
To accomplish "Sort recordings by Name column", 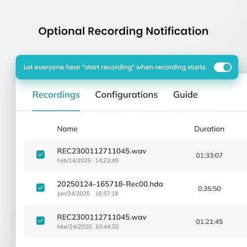I will (67, 129).
